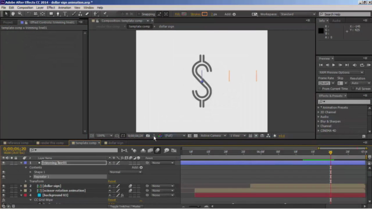
Task: Click Toggle Switches / Modes button
Action: 126,207
